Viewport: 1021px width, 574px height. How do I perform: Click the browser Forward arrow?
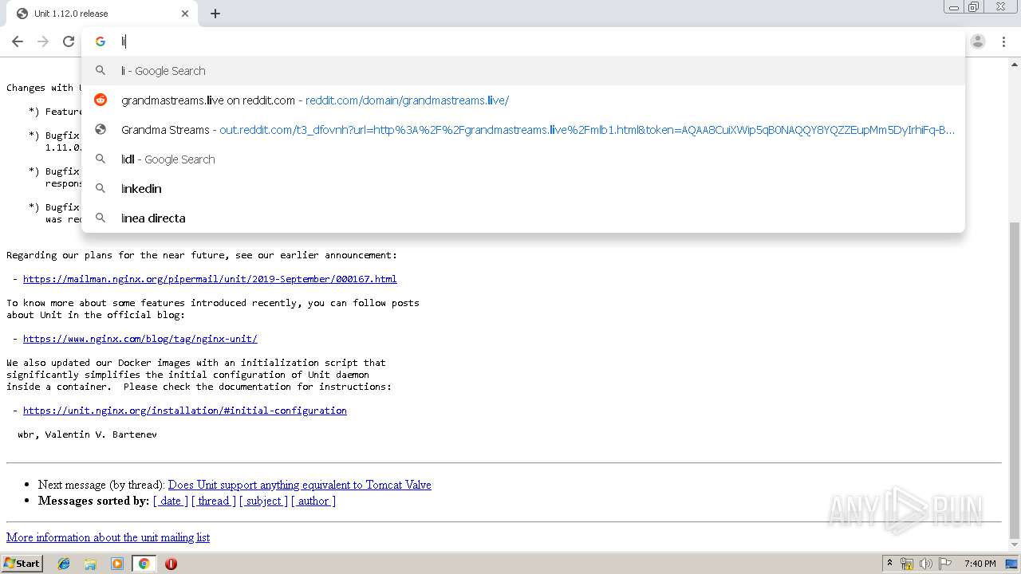coord(43,41)
